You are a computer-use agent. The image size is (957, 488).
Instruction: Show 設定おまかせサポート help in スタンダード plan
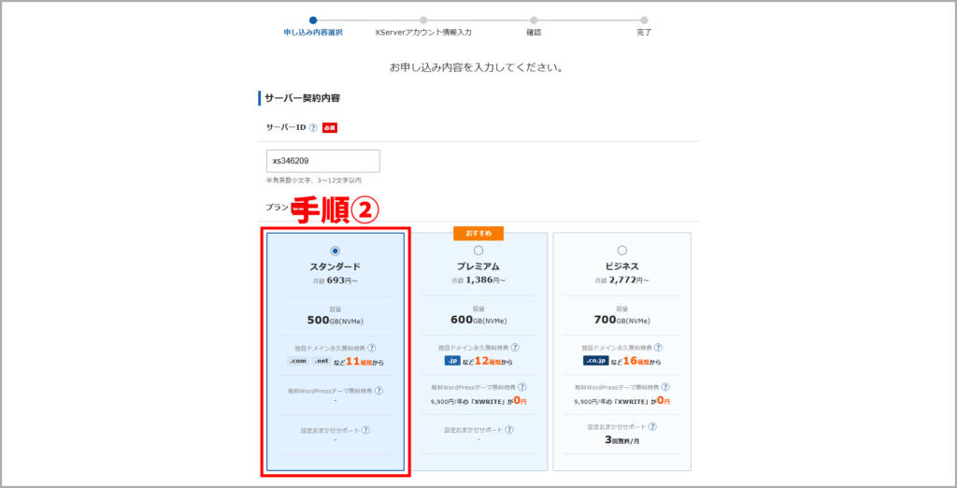point(365,430)
